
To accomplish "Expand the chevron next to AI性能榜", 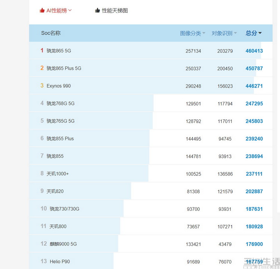I will 70,10.
